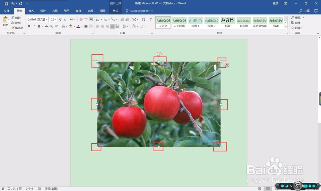Screen dimensions: 321x191
Task: Click the Undo arrow icon
Action: [x=13, y=4]
